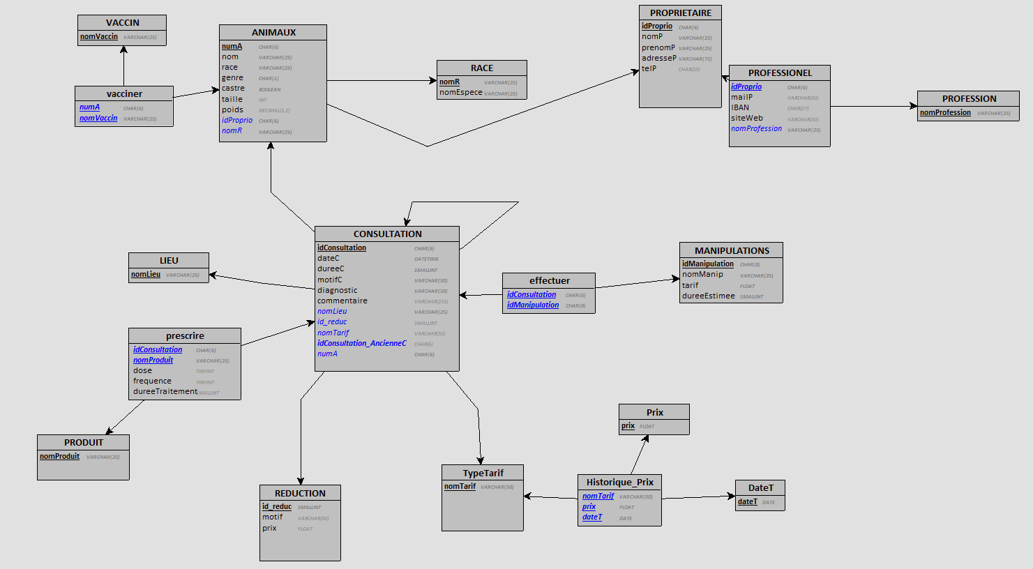Click nomProfession field in PROFESSION table
1033x569 pixels.
[x=945, y=113]
